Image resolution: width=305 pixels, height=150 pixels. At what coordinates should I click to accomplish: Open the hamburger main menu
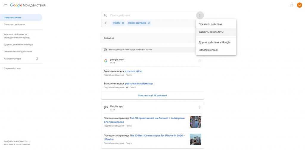(6, 5)
